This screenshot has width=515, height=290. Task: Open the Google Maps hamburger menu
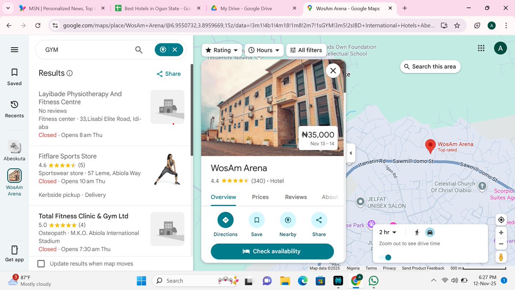pos(14,50)
